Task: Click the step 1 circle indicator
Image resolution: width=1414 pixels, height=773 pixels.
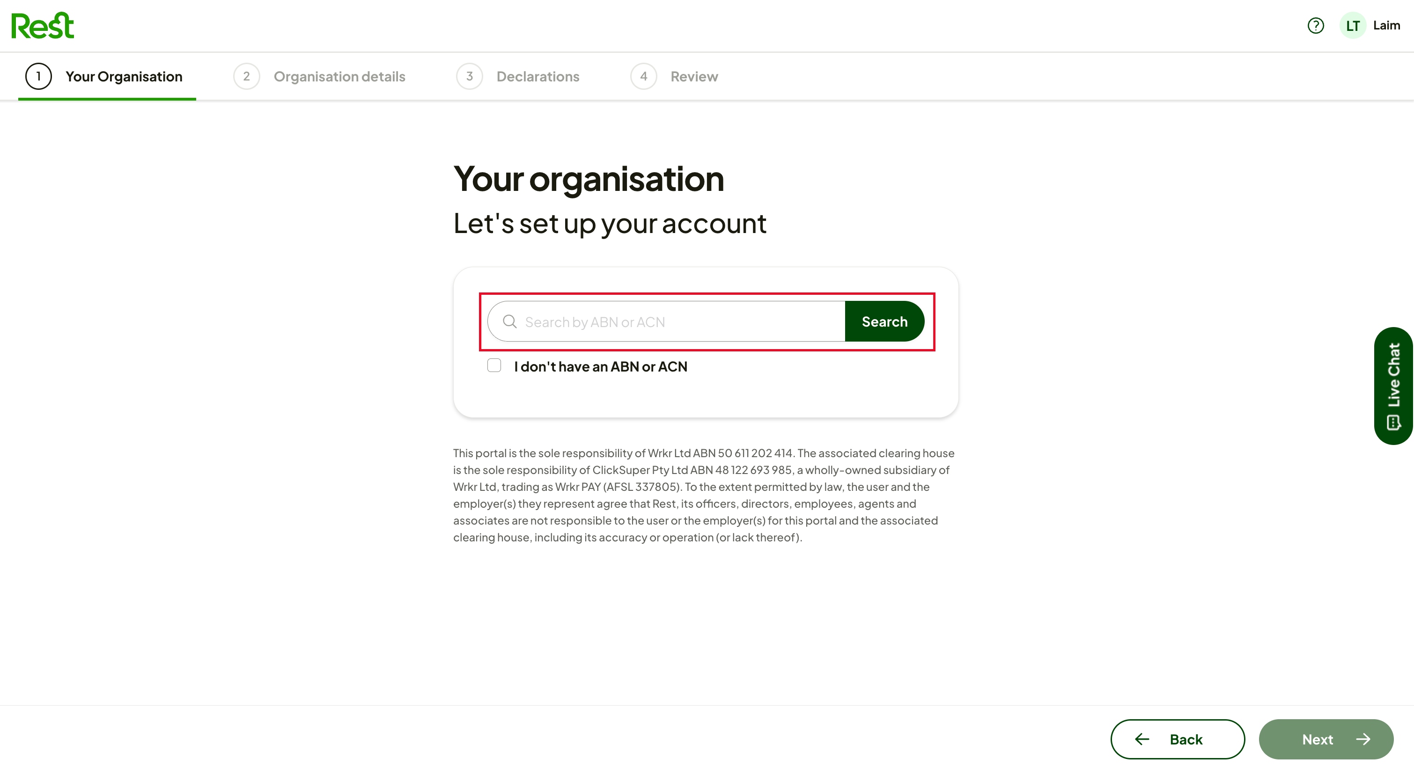Action: 38,76
